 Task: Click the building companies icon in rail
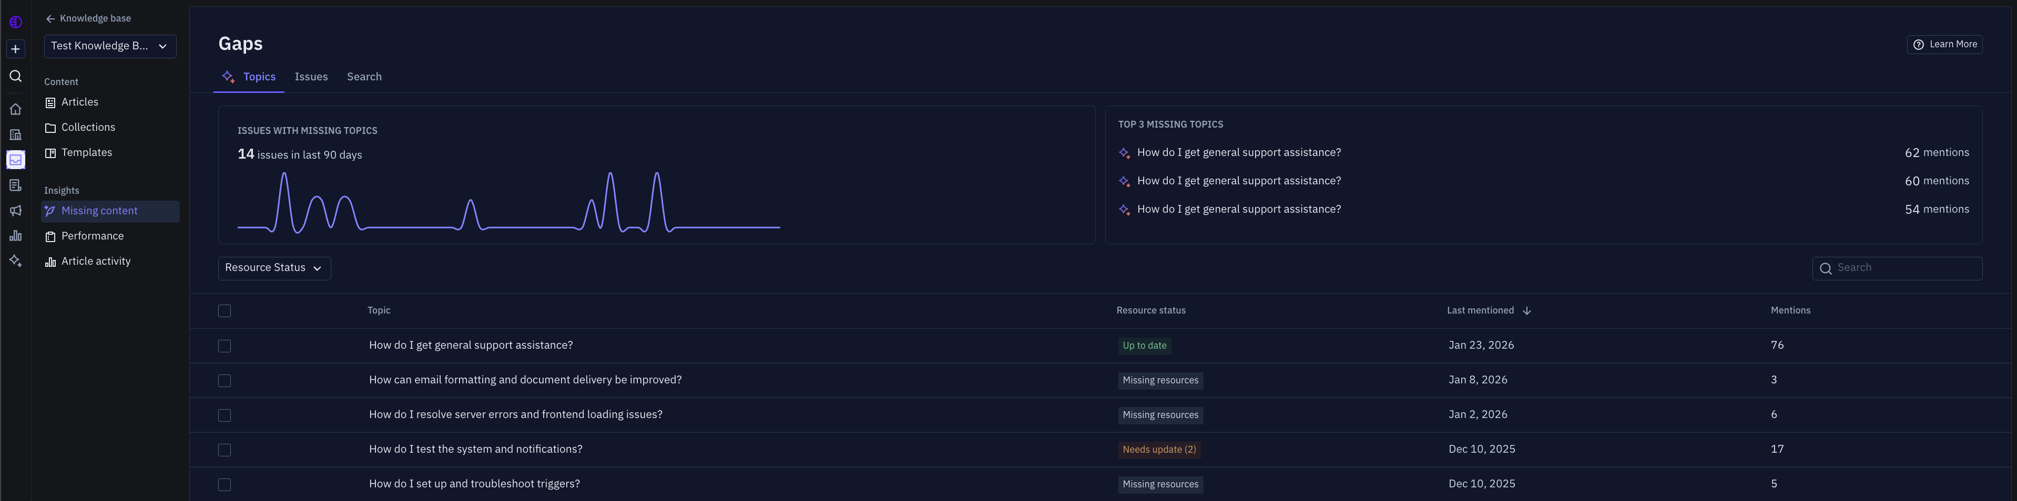click(15, 135)
